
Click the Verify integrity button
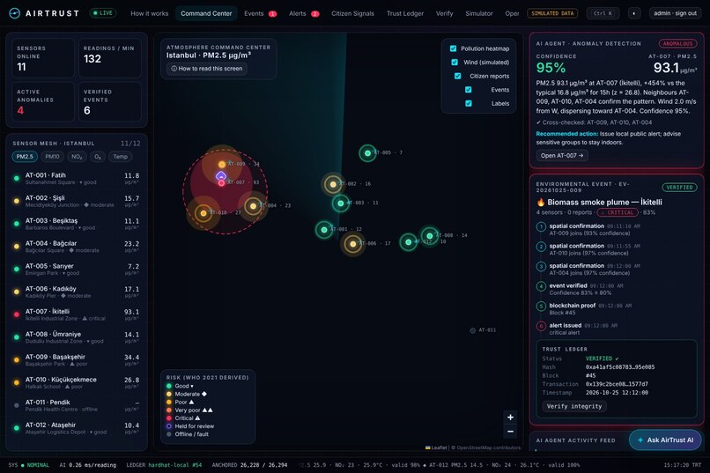click(574, 406)
